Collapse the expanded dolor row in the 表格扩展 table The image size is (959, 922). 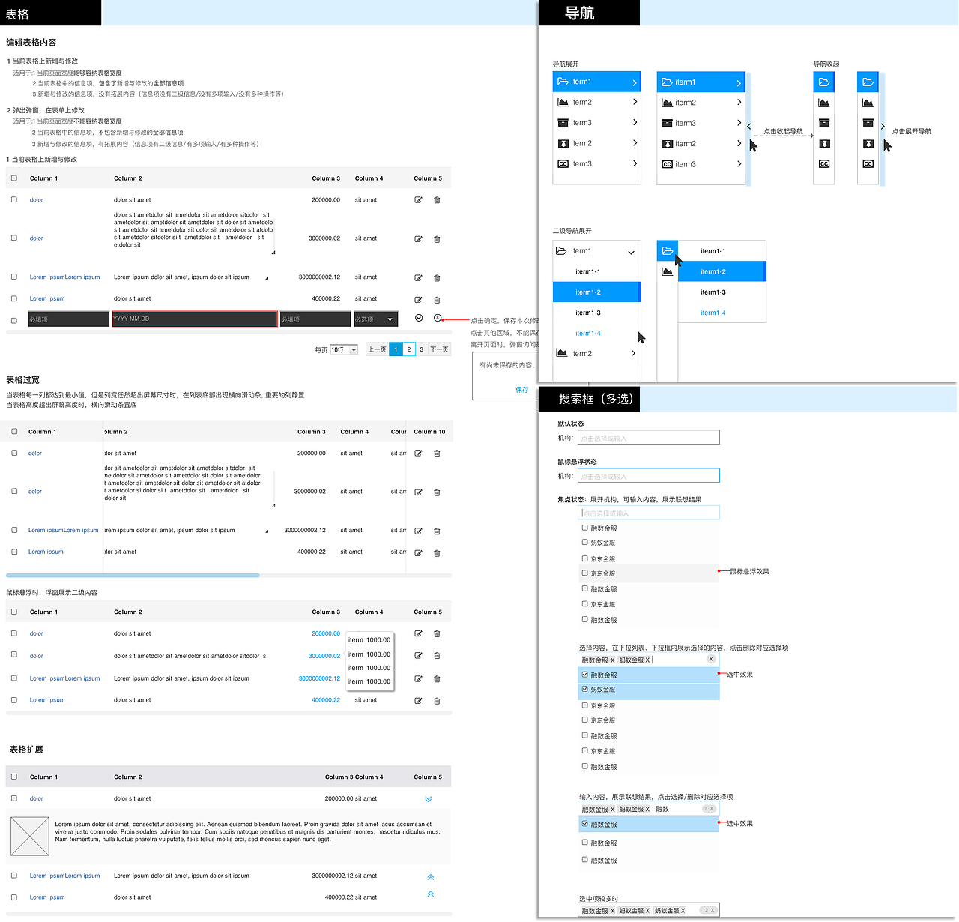429,799
